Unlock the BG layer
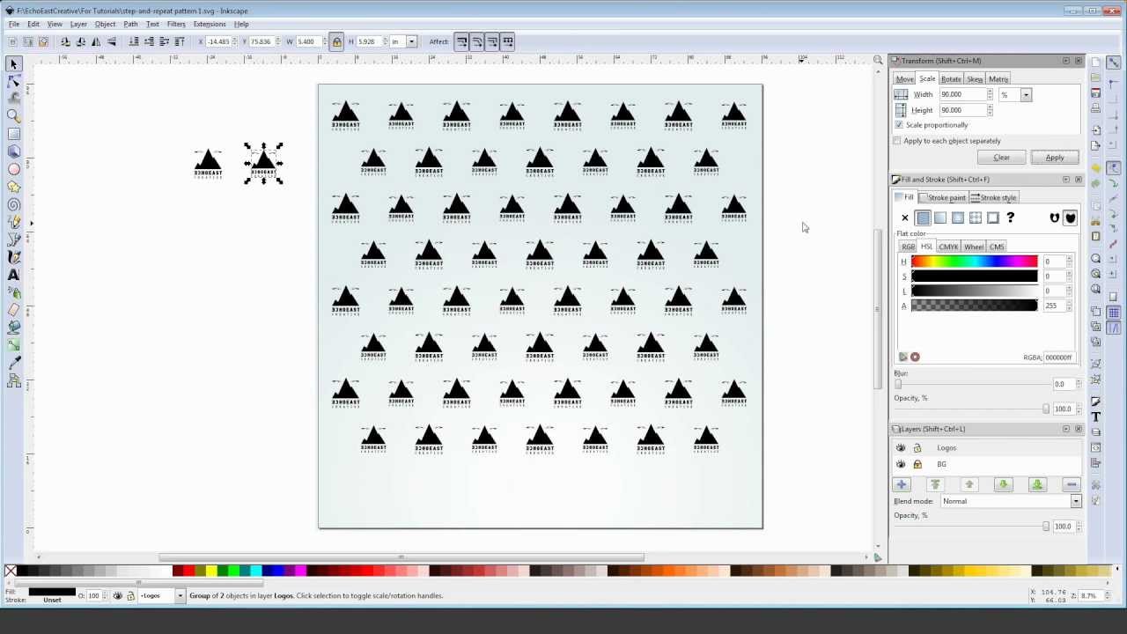 click(917, 464)
